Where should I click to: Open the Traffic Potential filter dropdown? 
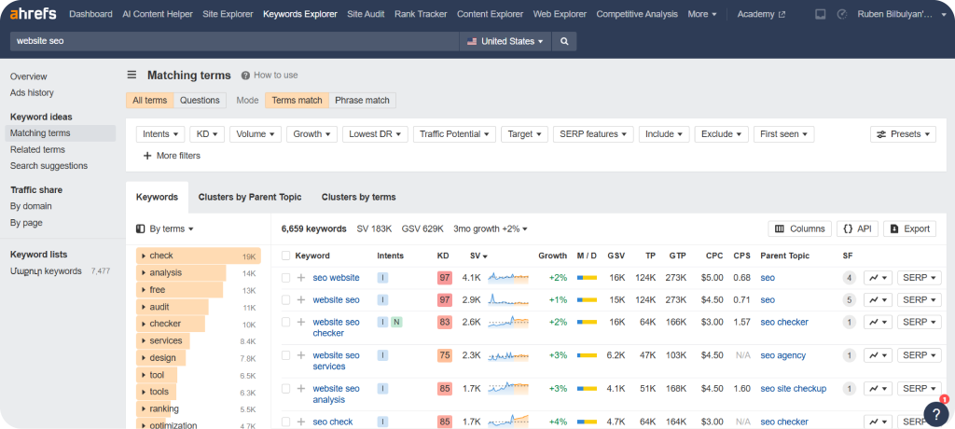coord(454,134)
